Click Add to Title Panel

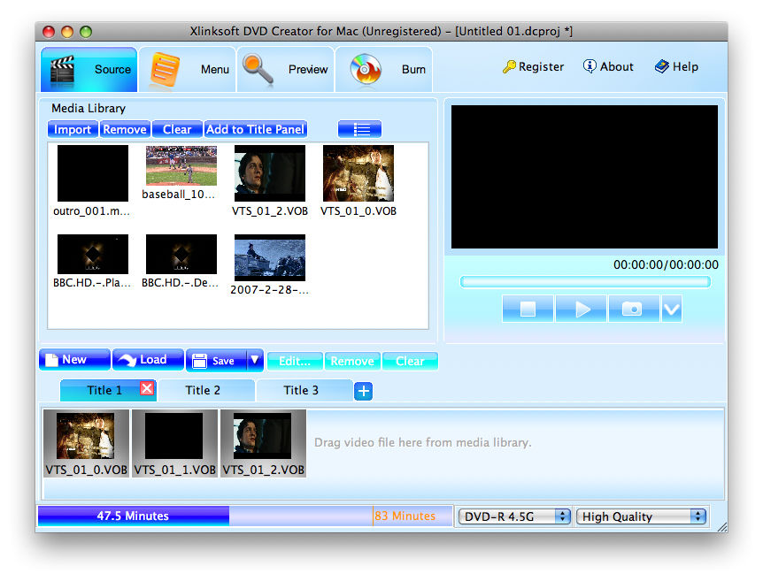[256, 129]
